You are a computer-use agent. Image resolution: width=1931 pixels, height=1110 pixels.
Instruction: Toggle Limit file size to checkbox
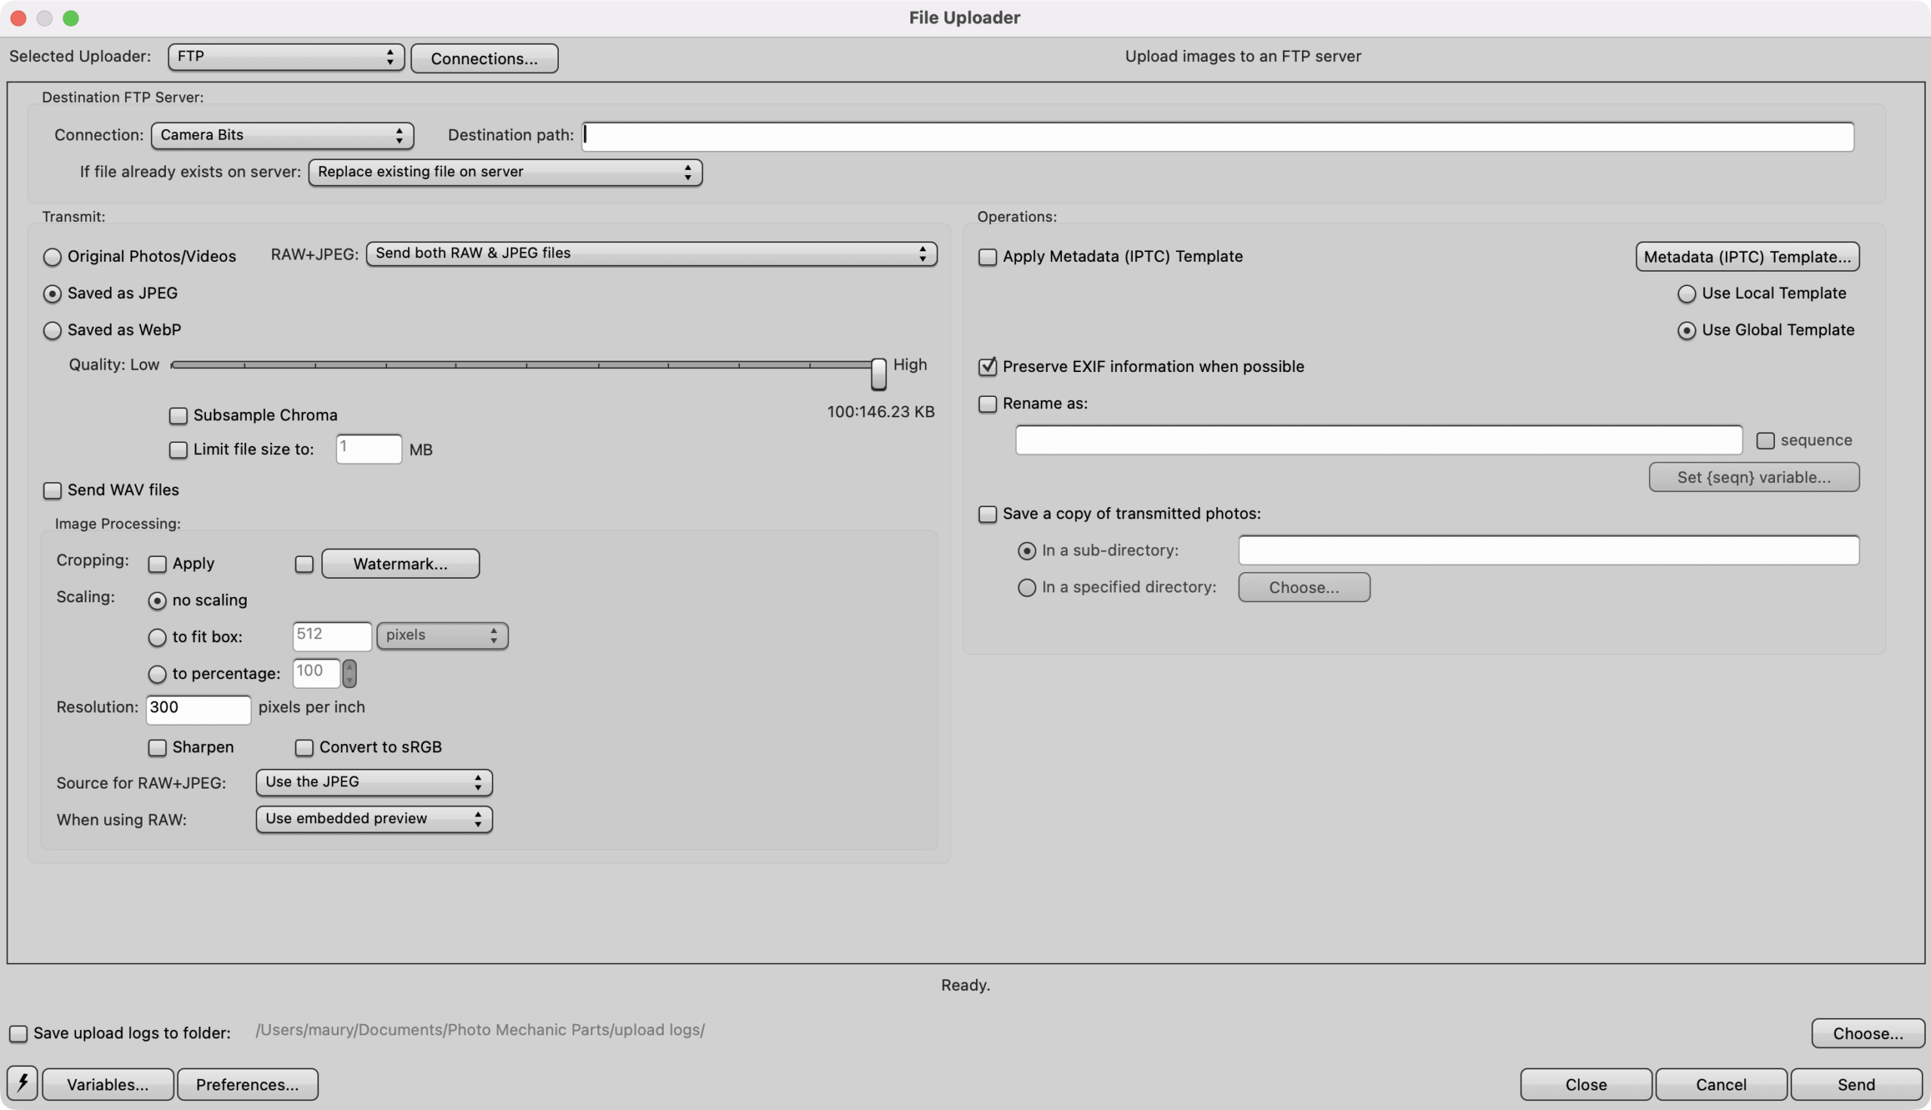177,450
